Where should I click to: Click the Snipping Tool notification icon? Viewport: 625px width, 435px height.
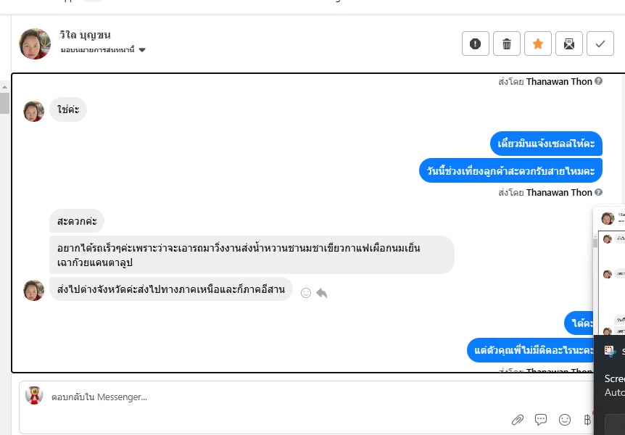pos(609,351)
